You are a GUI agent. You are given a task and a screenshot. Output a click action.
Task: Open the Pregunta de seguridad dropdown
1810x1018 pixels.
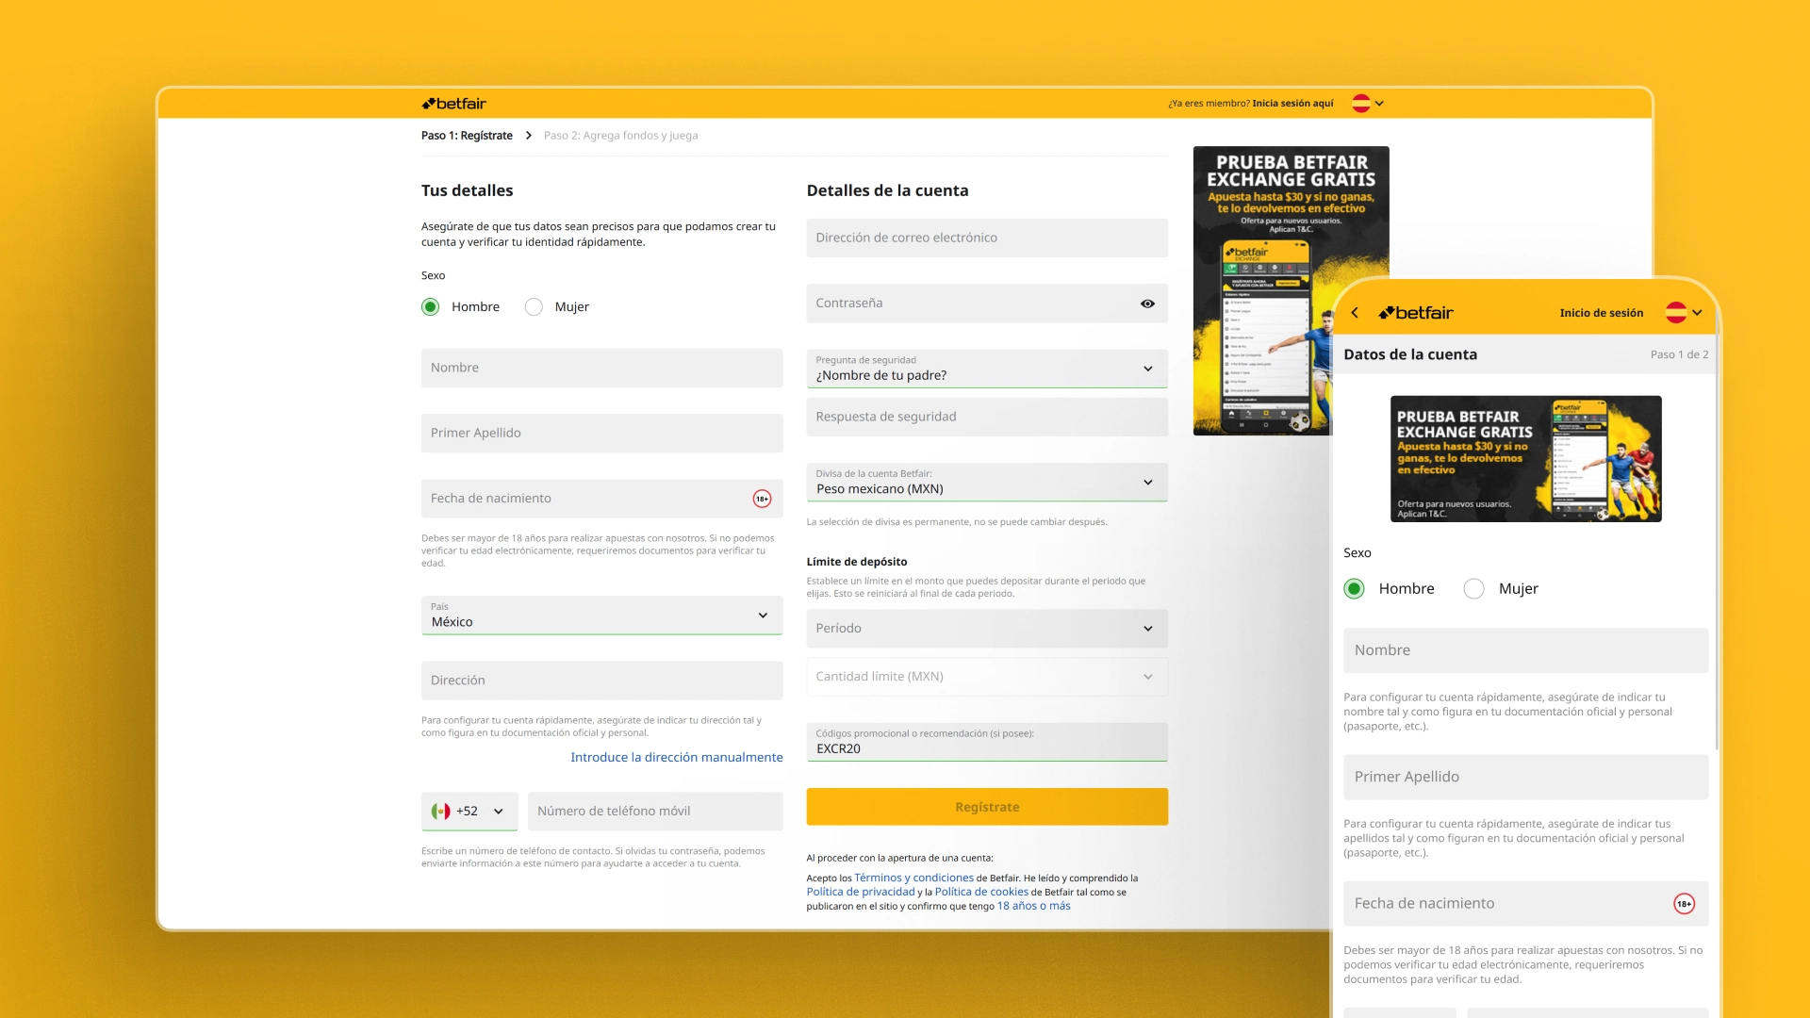click(987, 369)
